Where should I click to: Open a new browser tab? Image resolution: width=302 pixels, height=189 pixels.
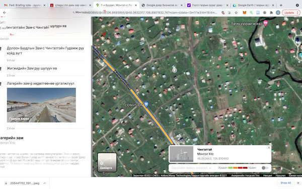[x=281, y=5]
